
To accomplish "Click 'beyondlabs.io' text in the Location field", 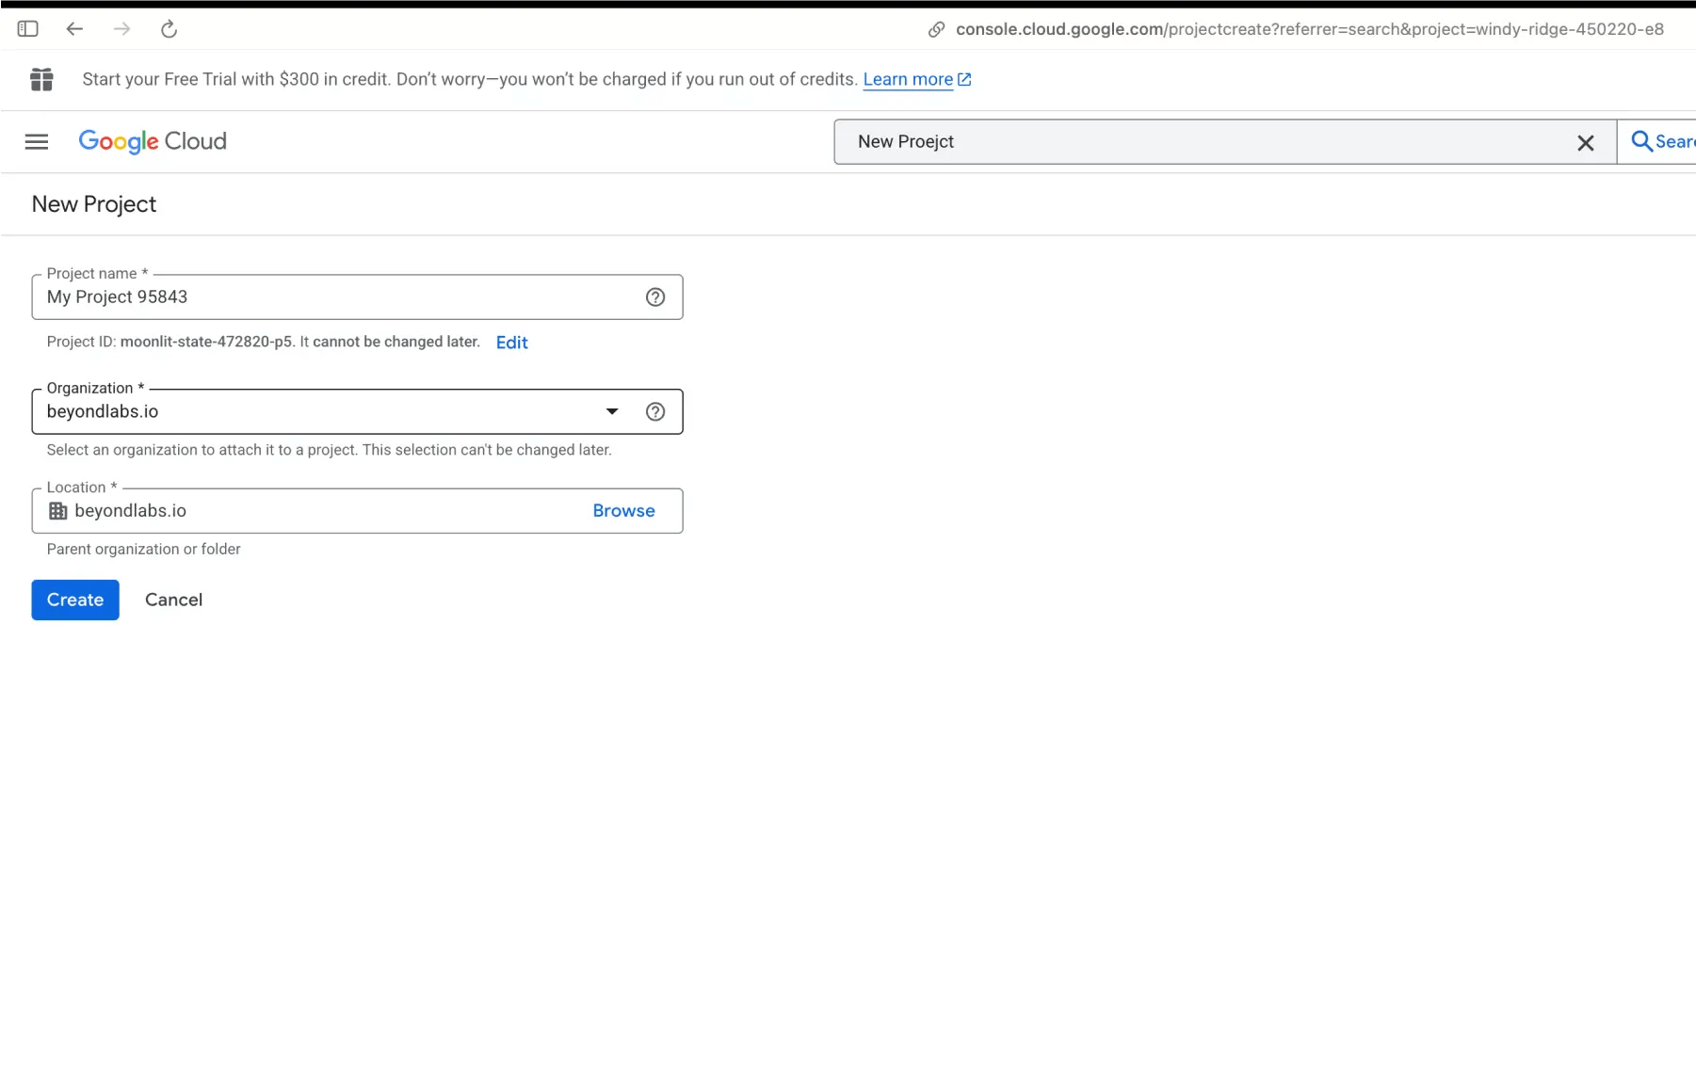I will 130,510.
